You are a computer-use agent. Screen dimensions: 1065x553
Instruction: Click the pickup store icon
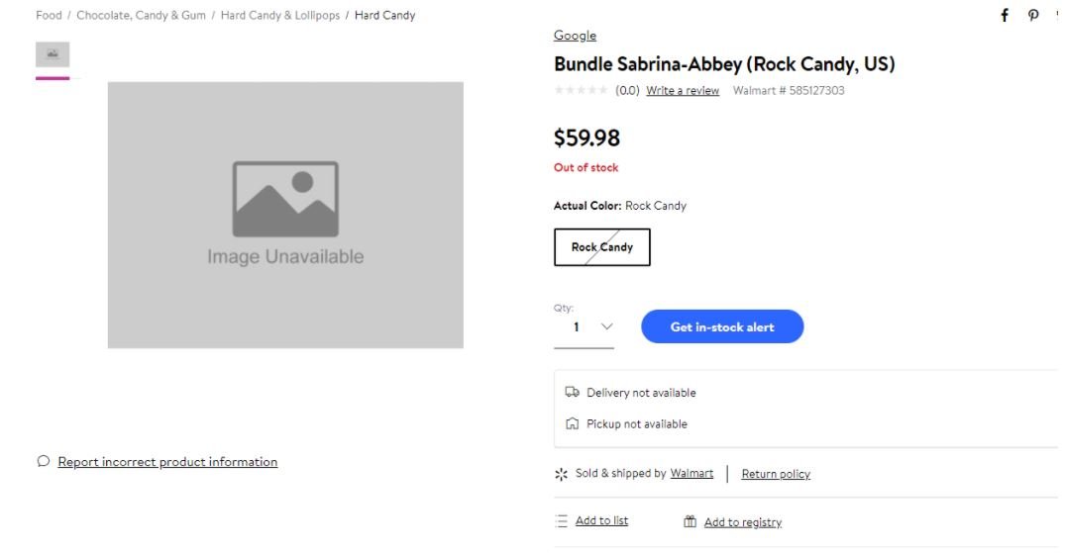(x=572, y=423)
